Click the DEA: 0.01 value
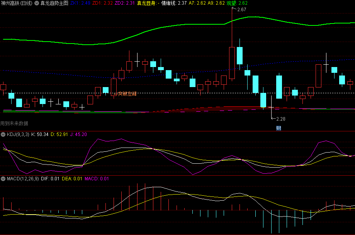This screenshot has height=235, width=355. pyautogui.click(x=72, y=179)
